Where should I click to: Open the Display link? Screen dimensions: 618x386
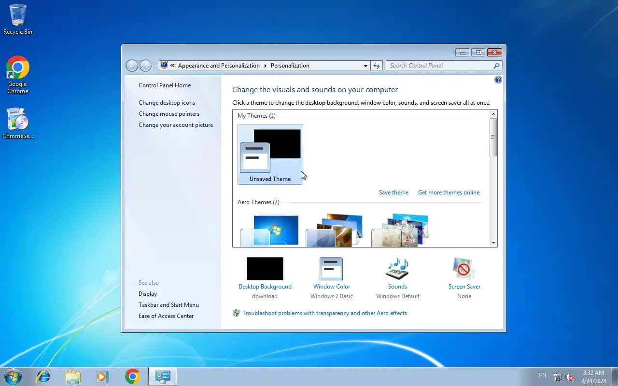click(148, 294)
